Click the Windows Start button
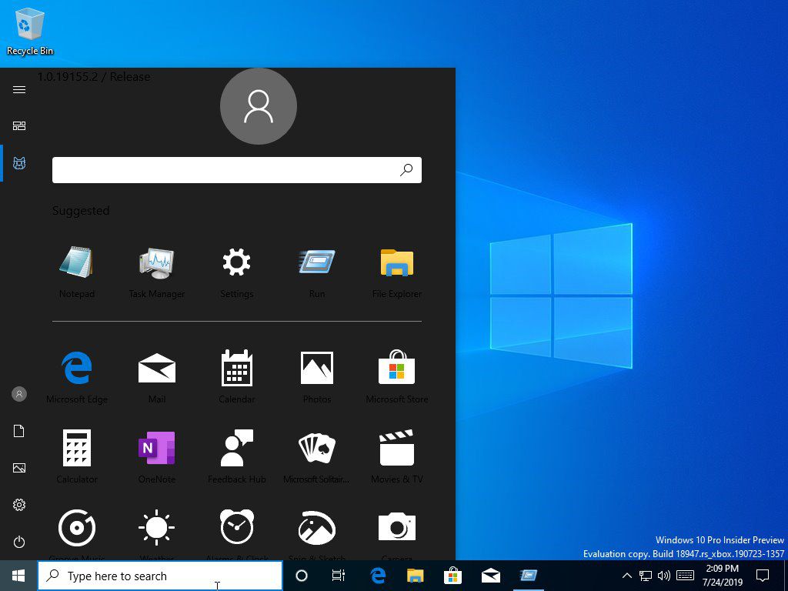 pyautogui.click(x=18, y=576)
